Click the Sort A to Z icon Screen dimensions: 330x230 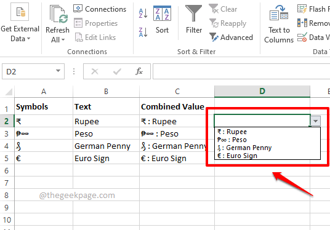tap(143, 14)
